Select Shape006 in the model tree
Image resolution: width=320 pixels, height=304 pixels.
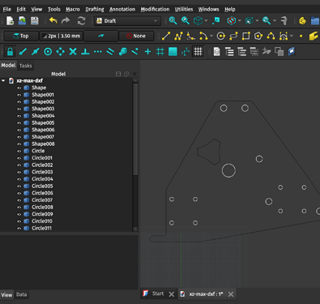(43, 130)
